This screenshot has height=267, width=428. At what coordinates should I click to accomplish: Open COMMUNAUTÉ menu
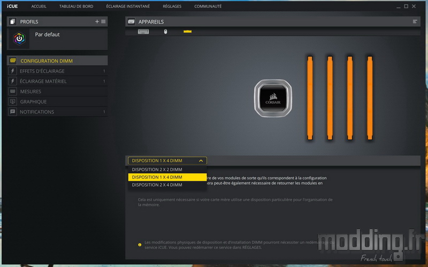[x=208, y=6]
